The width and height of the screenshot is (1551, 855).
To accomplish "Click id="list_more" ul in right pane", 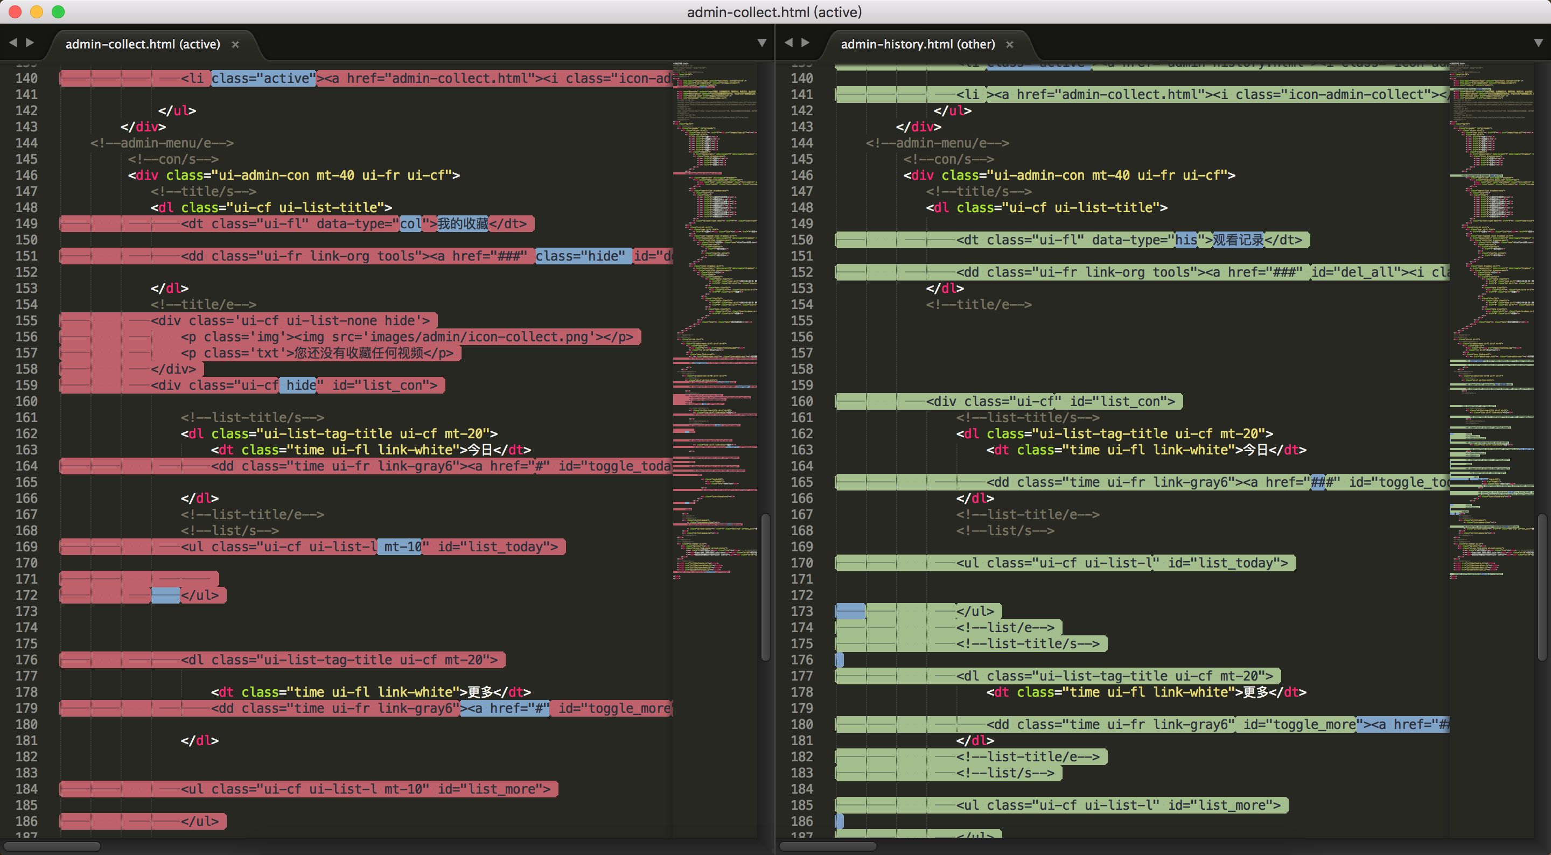I will [x=1118, y=805].
